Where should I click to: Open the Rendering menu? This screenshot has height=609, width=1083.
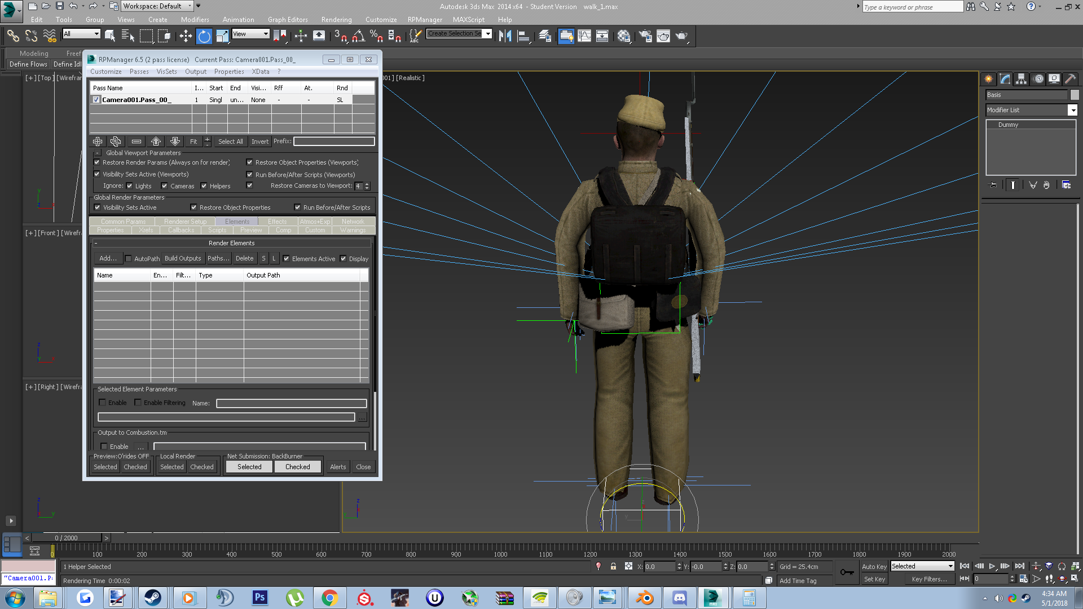coord(336,20)
